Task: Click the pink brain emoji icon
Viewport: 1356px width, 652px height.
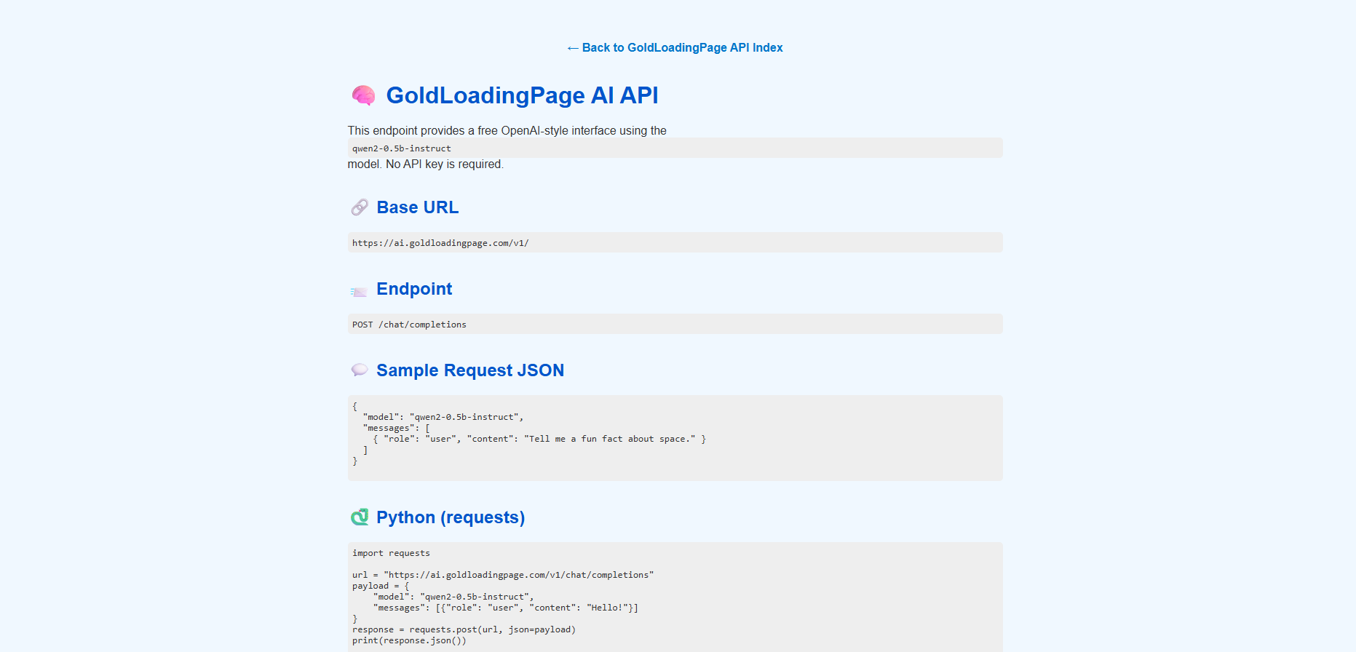Action: point(363,95)
